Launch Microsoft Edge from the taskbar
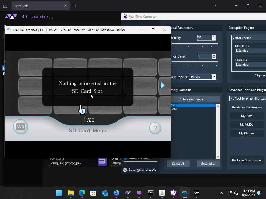Viewport: 266px width, 199px height. tap(82, 193)
